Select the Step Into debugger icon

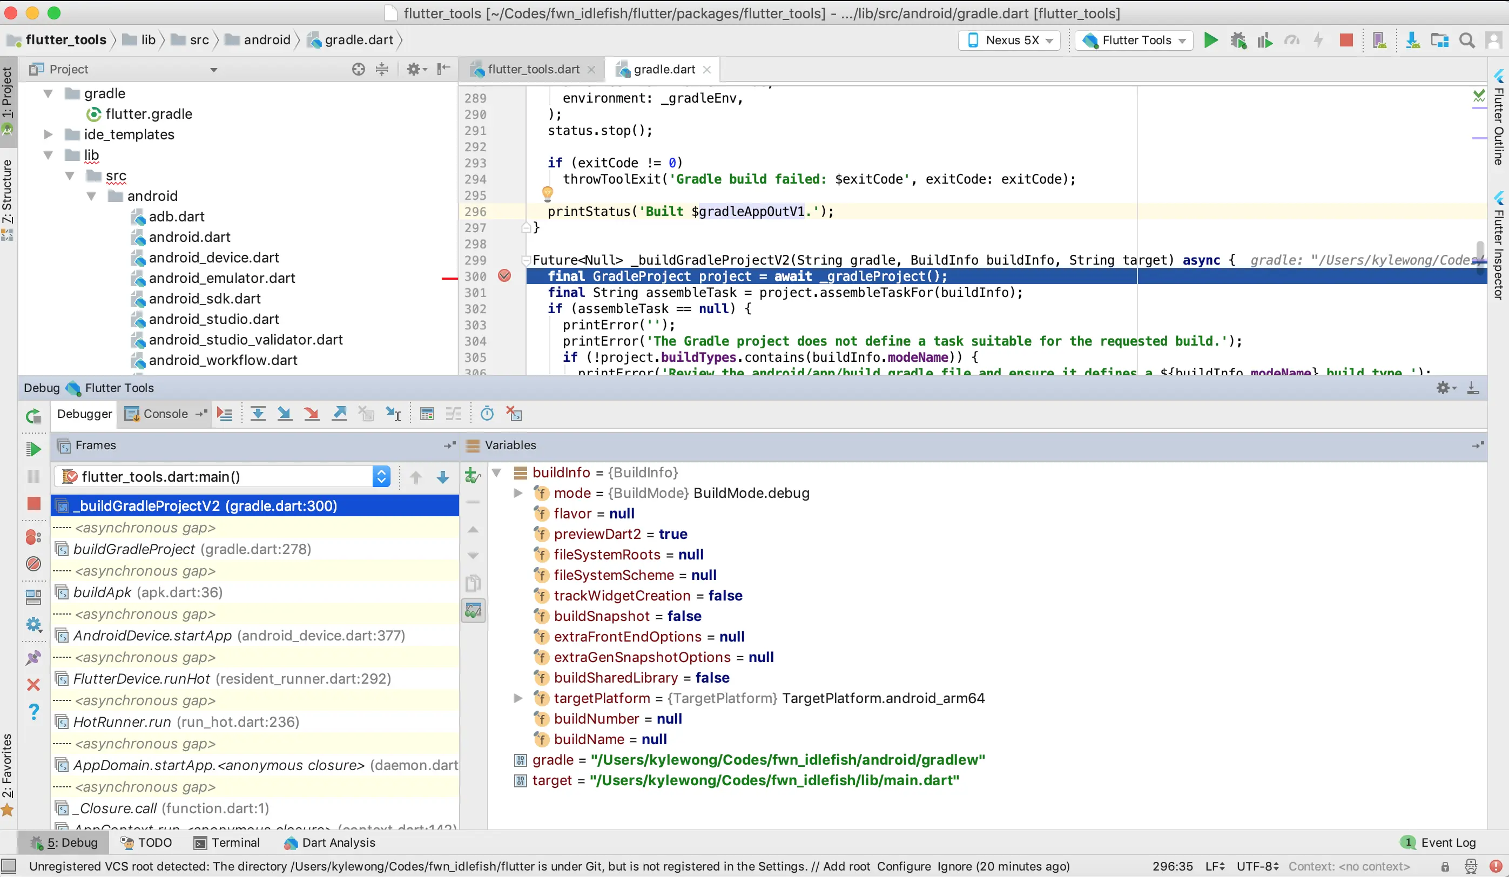[x=285, y=413]
